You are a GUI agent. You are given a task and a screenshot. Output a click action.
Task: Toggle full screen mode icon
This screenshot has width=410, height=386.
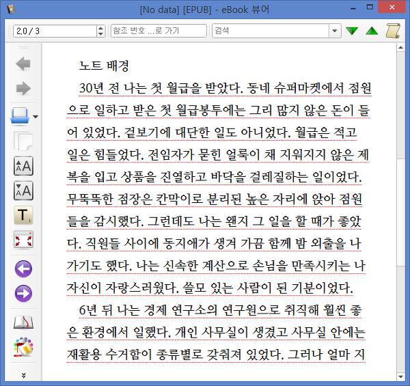(23, 240)
